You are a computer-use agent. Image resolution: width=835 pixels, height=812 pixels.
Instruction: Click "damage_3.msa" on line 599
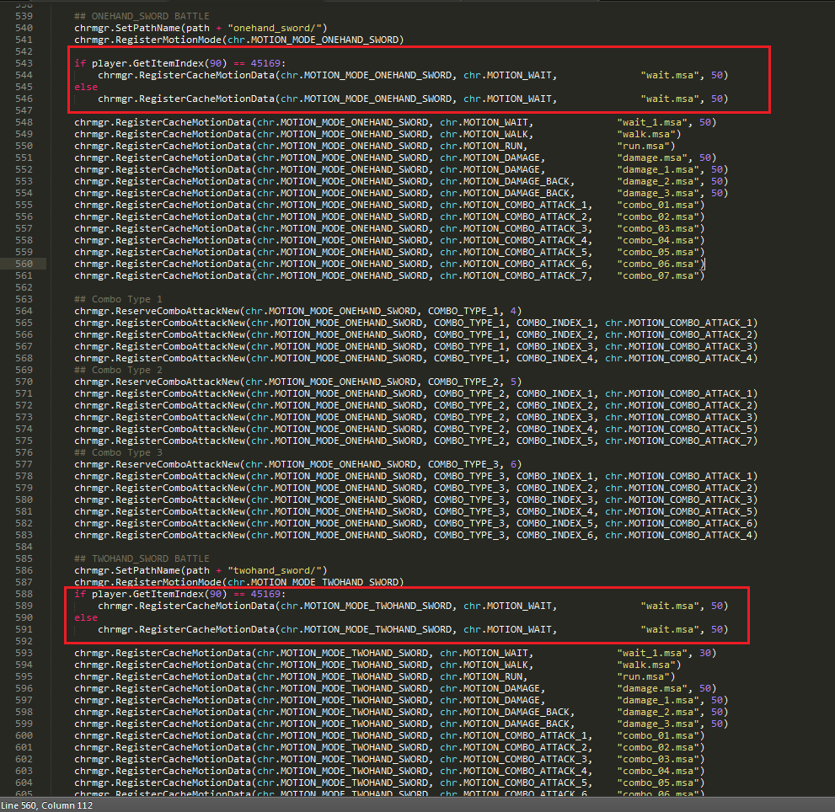tap(658, 724)
